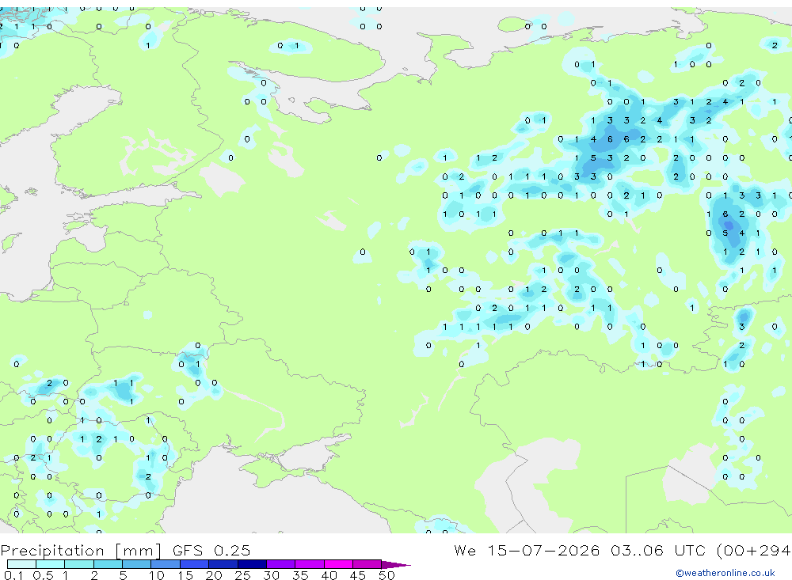Click the "(00+294" forecast offset text

(754, 550)
